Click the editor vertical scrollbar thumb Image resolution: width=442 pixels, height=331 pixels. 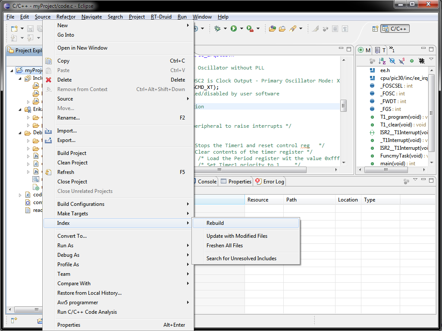343,106
